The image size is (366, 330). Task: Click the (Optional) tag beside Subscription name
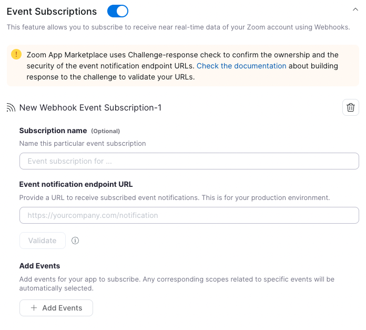[105, 131]
